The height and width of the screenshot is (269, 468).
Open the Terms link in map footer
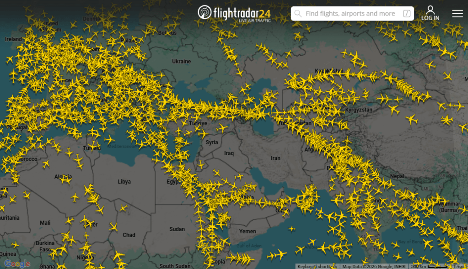[x=459, y=266]
